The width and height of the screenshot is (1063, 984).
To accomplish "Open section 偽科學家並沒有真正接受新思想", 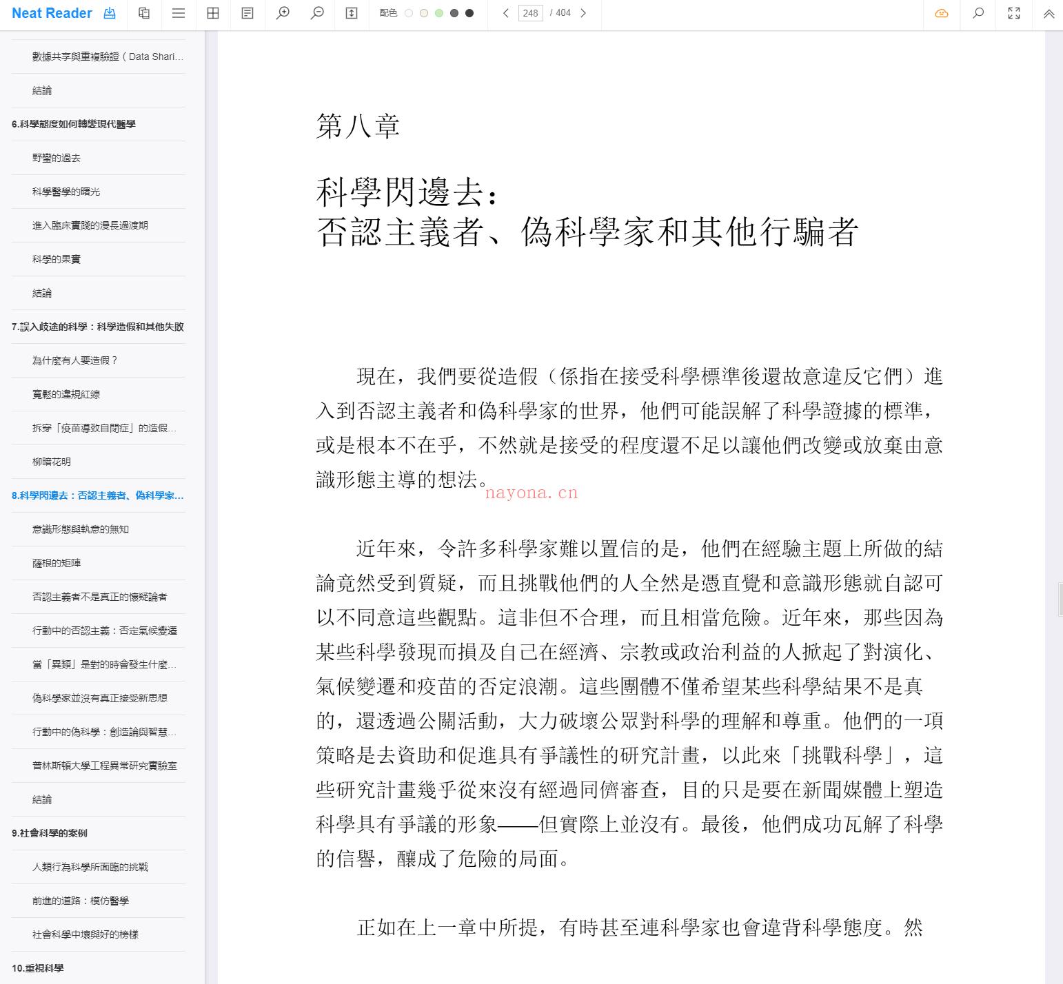I will click(x=100, y=698).
